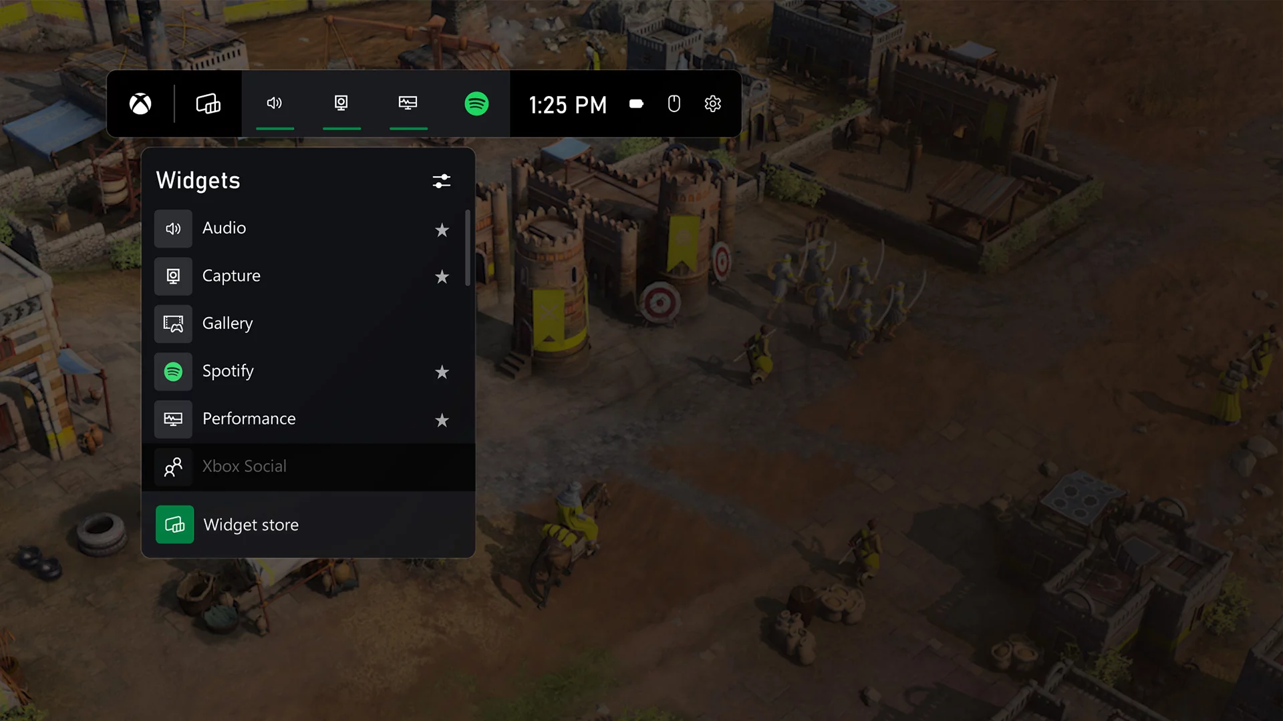The height and width of the screenshot is (721, 1283).
Task: Toggle Capture as a favorite widget
Action: pyautogui.click(x=442, y=276)
